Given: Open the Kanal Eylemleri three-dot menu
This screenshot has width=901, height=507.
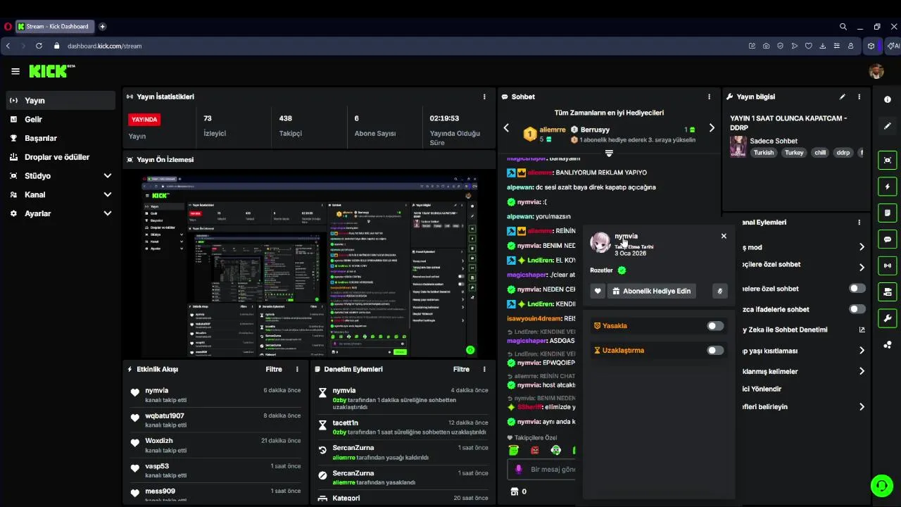Looking at the screenshot, I should point(859,222).
